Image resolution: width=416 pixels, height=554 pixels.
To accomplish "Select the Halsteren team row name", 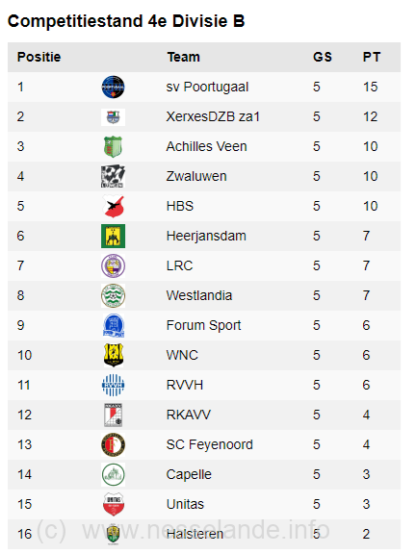I will pyautogui.click(x=195, y=534).
